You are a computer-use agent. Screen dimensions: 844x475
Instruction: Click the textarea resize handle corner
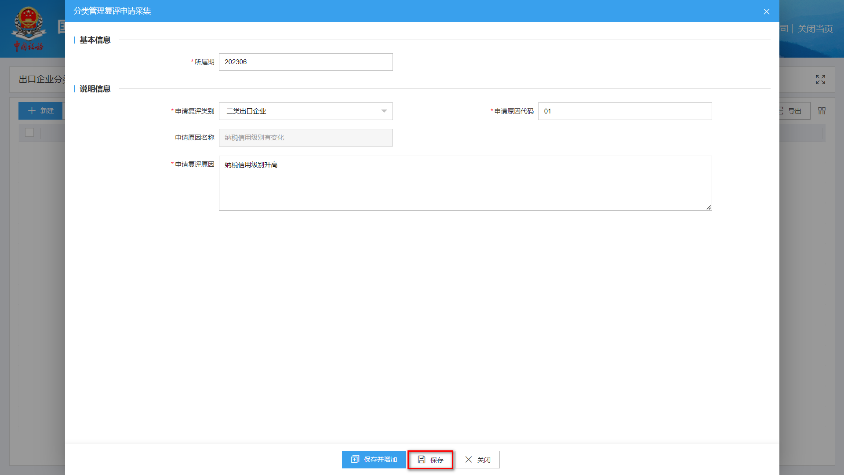point(709,208)
